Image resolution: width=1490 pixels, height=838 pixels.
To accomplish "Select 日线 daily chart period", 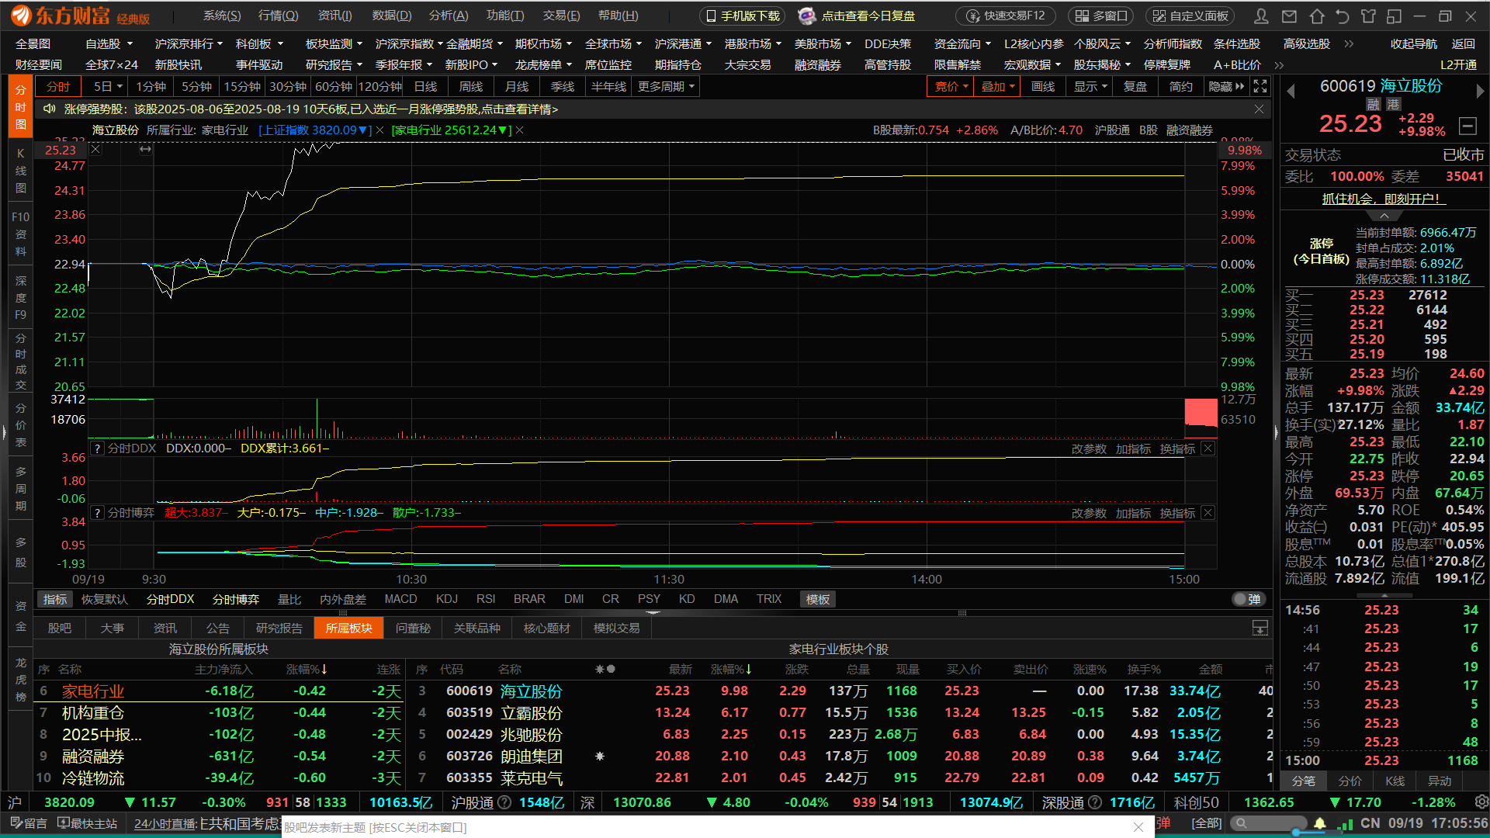I will click(425, 86).
